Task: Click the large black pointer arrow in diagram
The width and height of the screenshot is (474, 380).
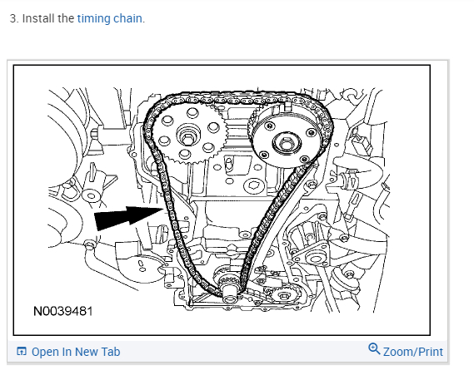Action: (x=128, y=217)
